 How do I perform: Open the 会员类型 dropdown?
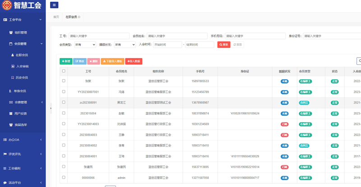coord(85,45)
